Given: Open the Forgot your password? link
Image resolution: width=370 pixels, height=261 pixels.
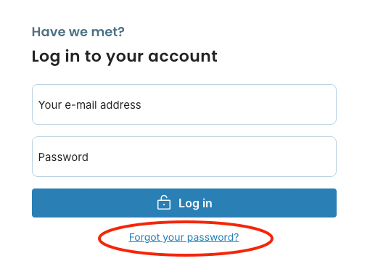Looking at the screenshot, I should tap(184, 237).
